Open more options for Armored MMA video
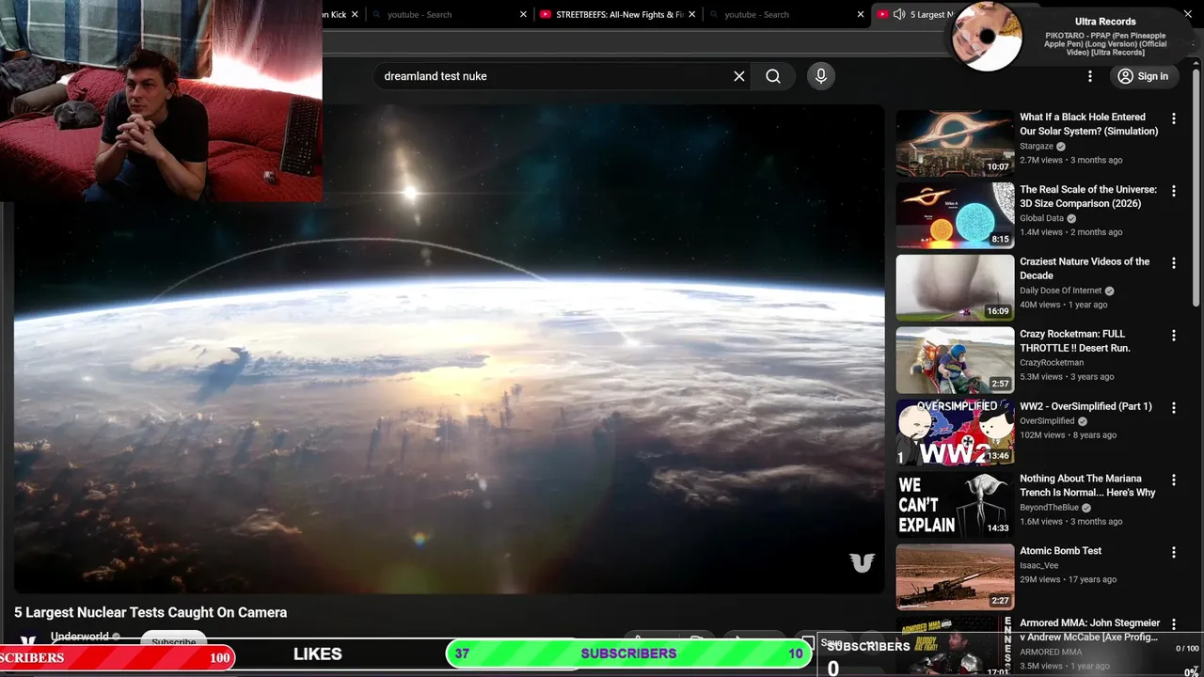1204x677 pixels. coord(1173,625)
